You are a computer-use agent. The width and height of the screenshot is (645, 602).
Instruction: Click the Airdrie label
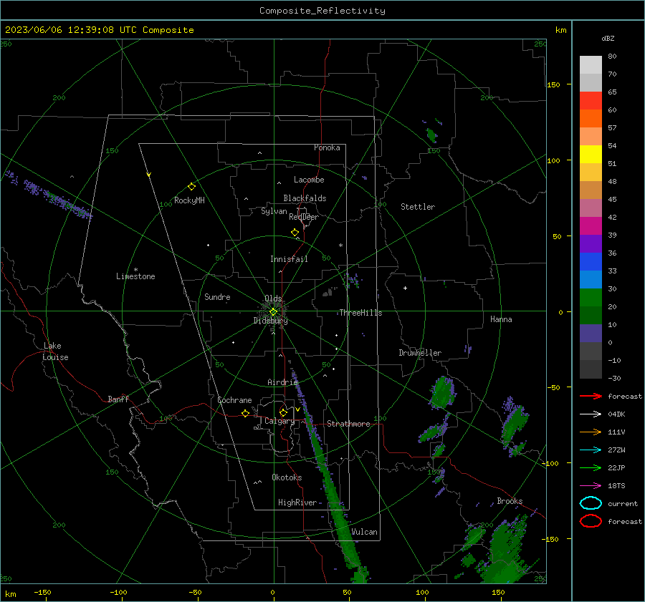[282, 382]
